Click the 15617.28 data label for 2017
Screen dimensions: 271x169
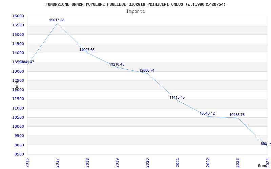click(57, 20)
